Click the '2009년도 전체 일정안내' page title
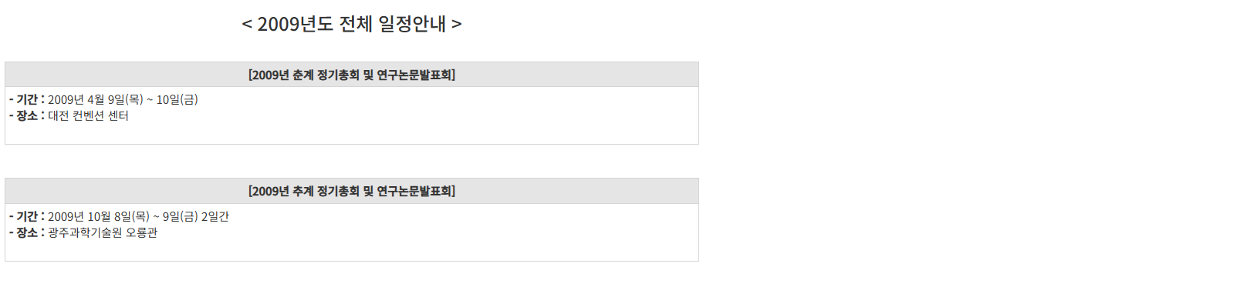Viewport: 1237px width, 287px height. (352, 24)
